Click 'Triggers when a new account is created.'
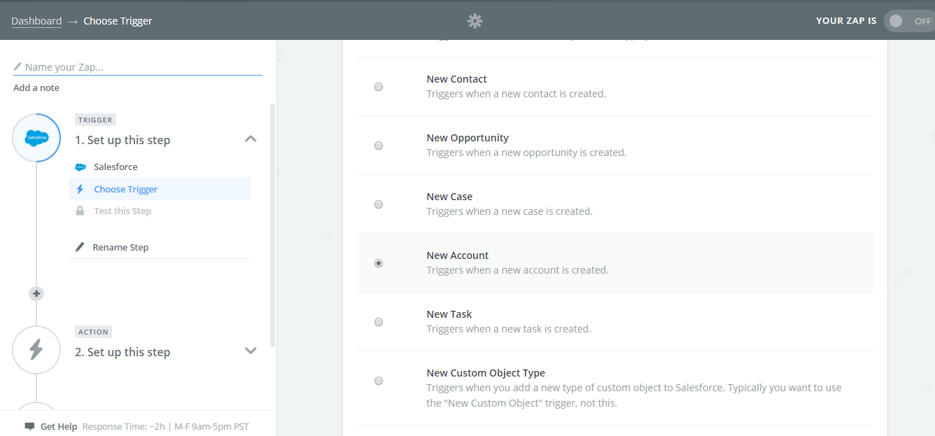 tap(517, 270)
